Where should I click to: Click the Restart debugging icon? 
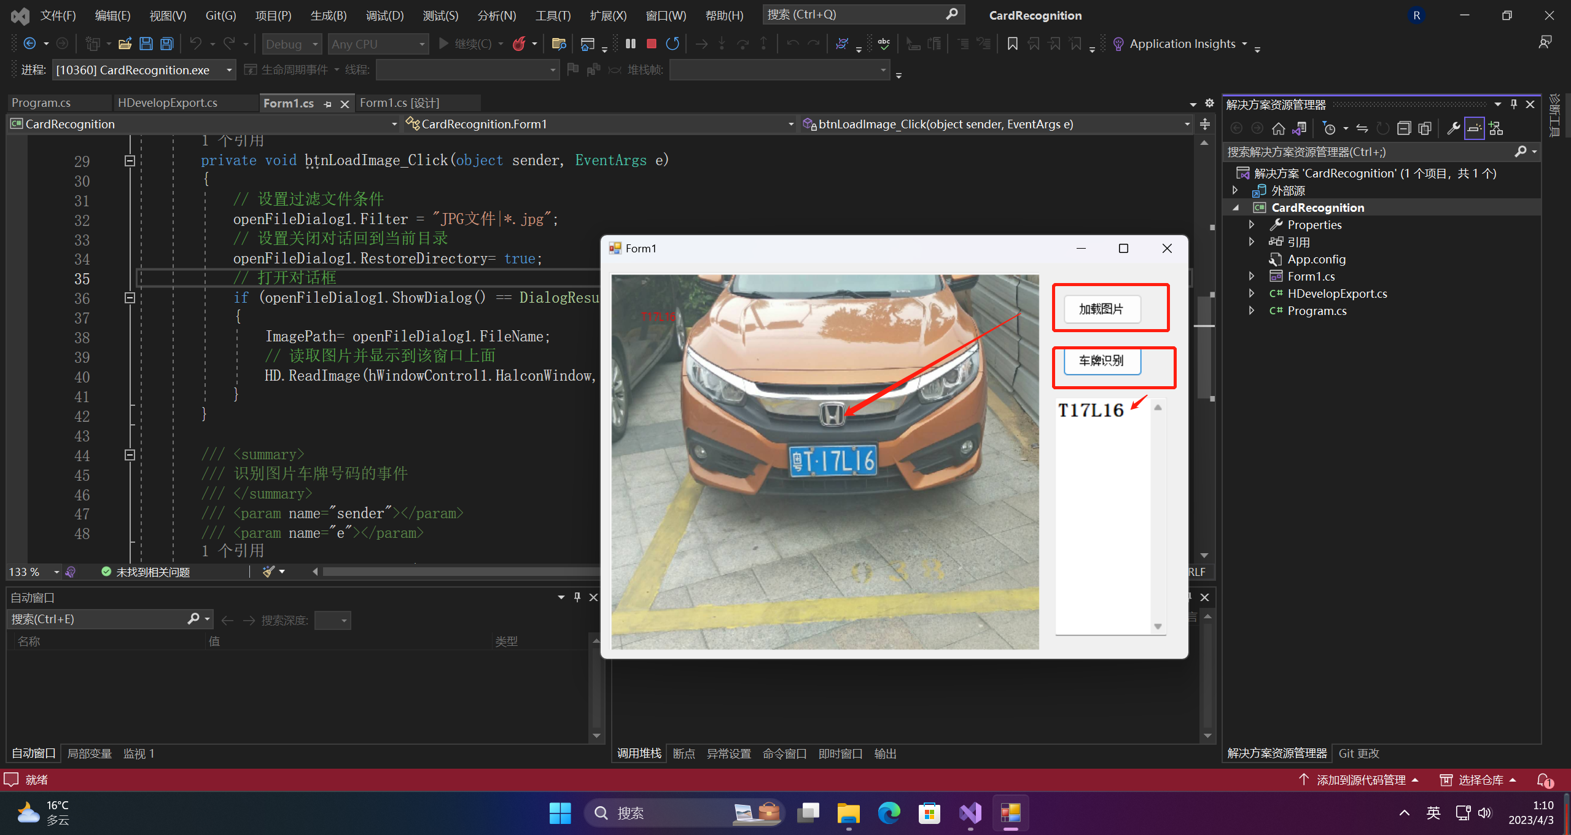pyautogui.click(x=672, y=44)
